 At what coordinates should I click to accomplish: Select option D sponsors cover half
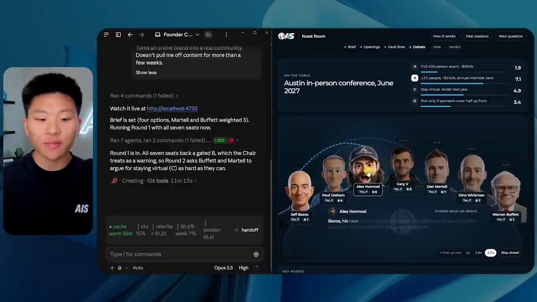pos(466,102)
